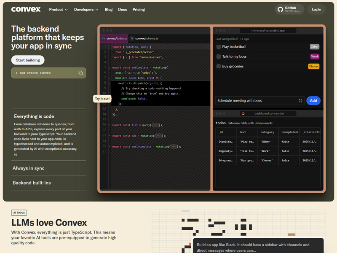The height and width of the screenshot is (253, 337).
Task: Open the Developers dropdown menu
Action: point(86,9)
